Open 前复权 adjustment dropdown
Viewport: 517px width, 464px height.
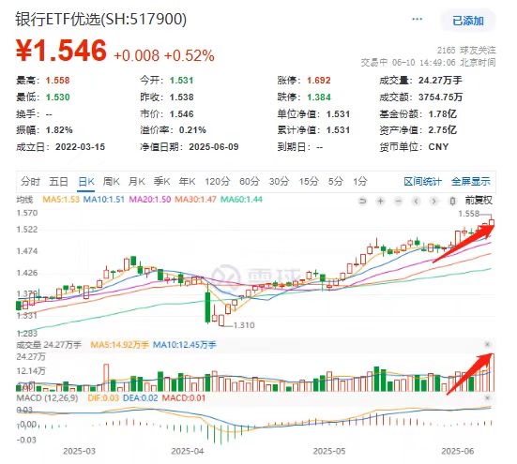tap(479, 201)
